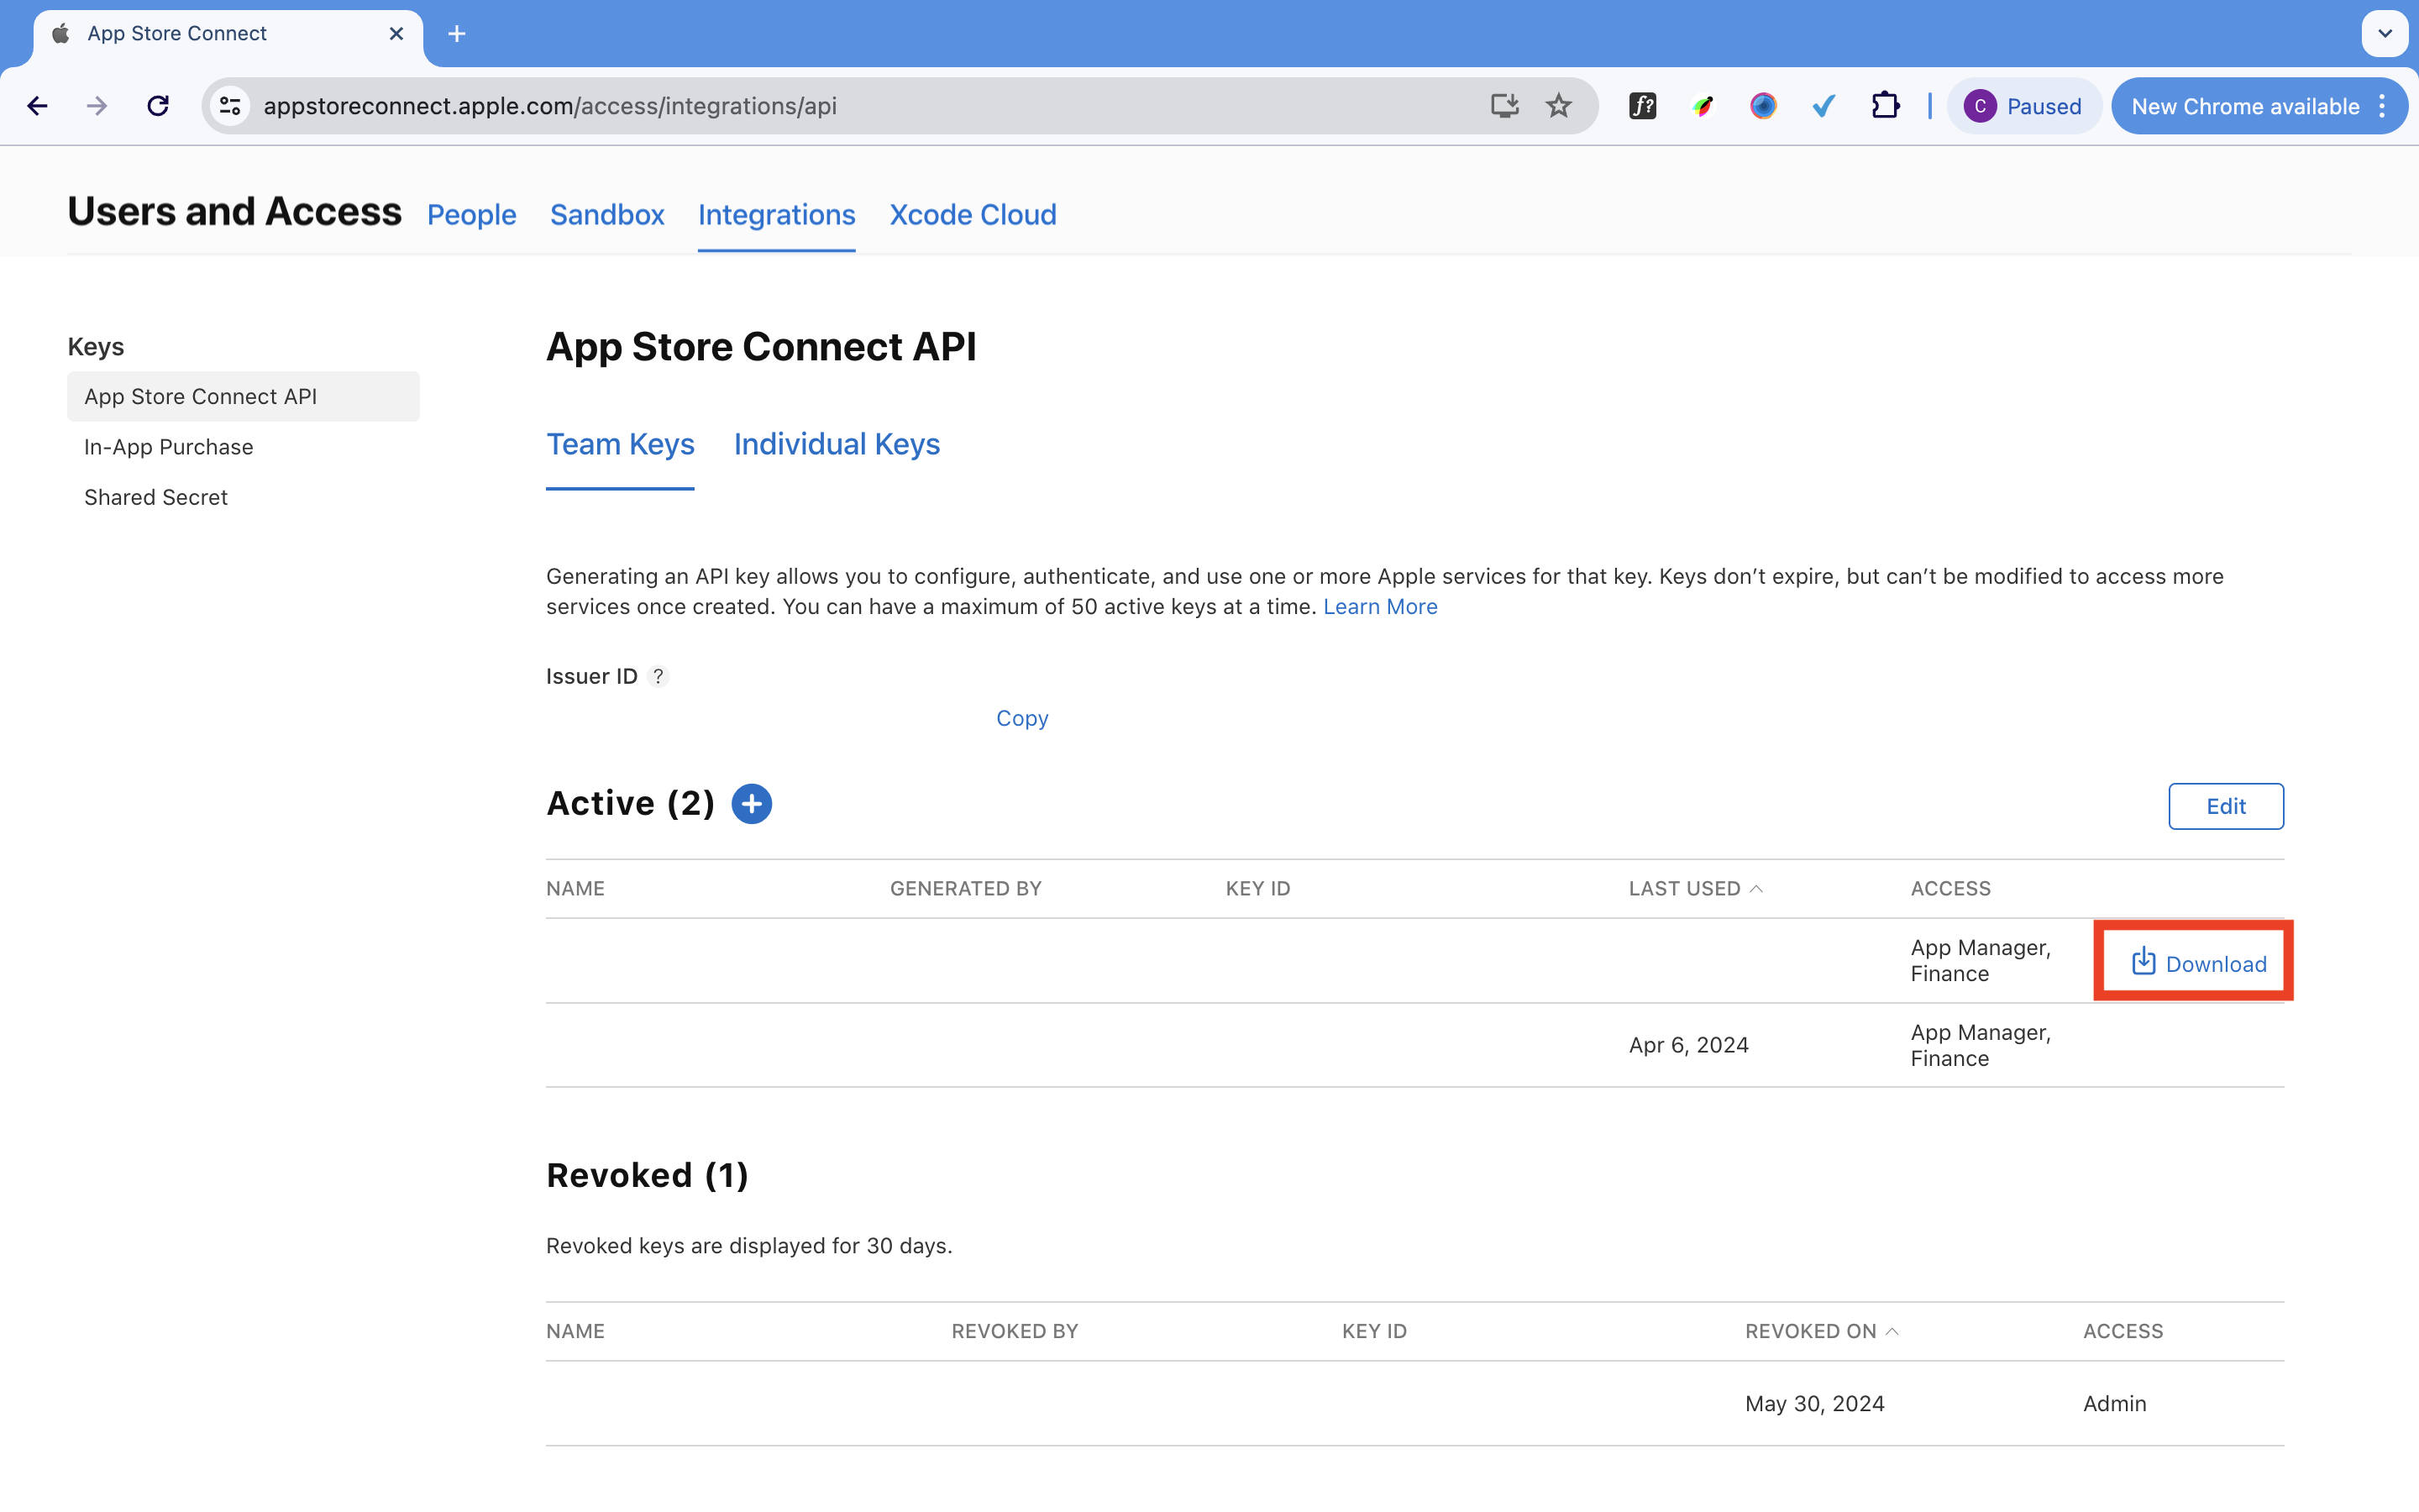
Task: Click the May 30, 2024 revoked date
Action: point(1814,1403)
